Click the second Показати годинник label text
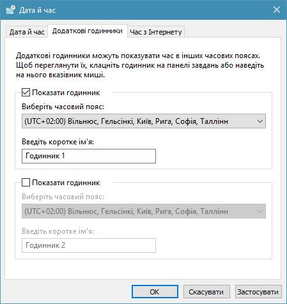 pos(66,183)
